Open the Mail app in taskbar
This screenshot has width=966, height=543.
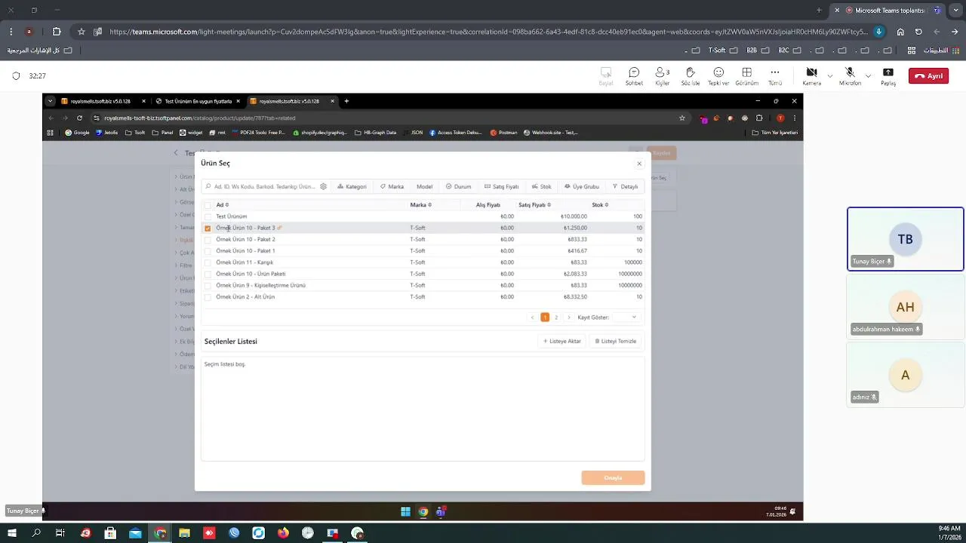click(135, 533)
